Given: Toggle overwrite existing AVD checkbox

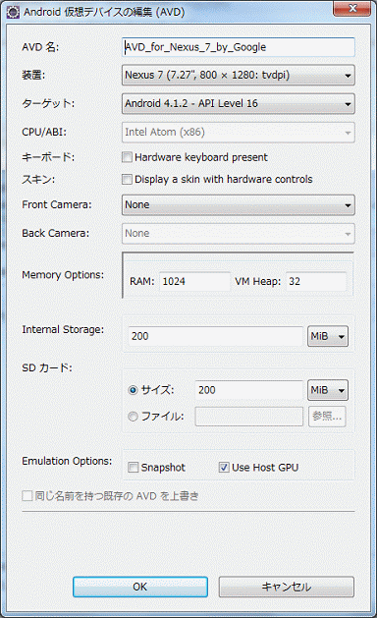Looking at the screenshot, I should tap(27, 496).
